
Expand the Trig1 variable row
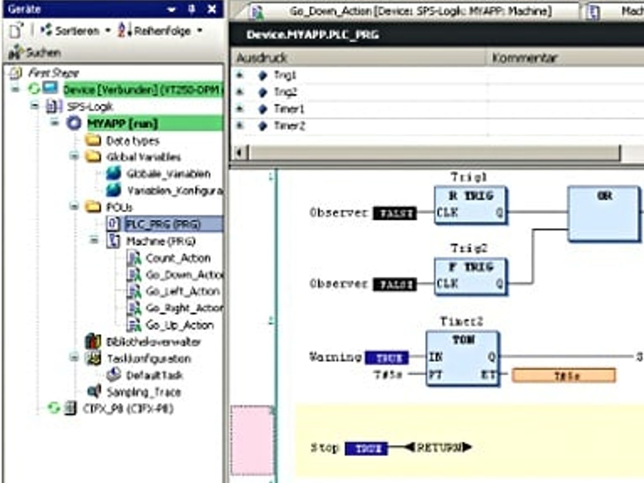tap(239, 75)
